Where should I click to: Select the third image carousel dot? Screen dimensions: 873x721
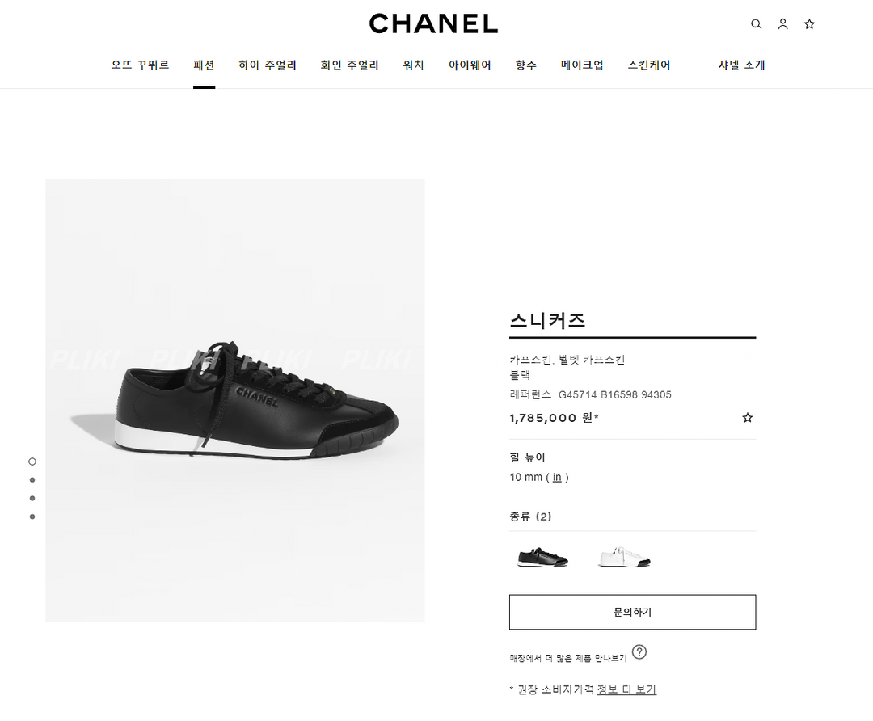point(32,498)
